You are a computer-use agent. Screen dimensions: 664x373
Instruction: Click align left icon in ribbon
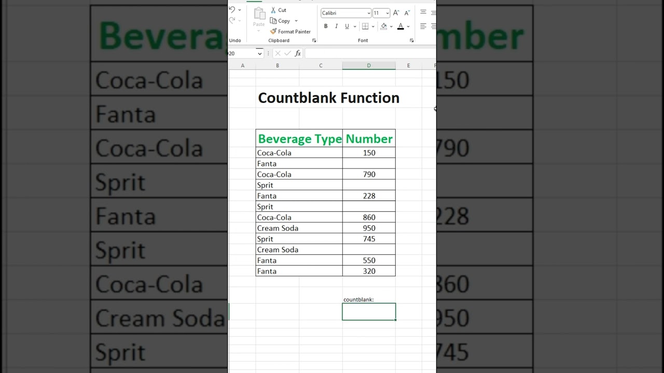(423, 26)
